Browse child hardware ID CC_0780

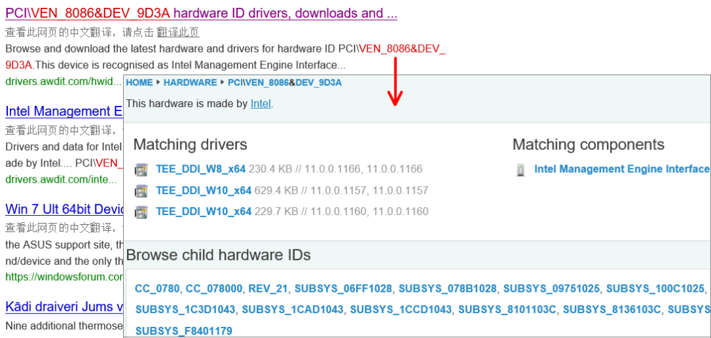[x=157, y=289]
